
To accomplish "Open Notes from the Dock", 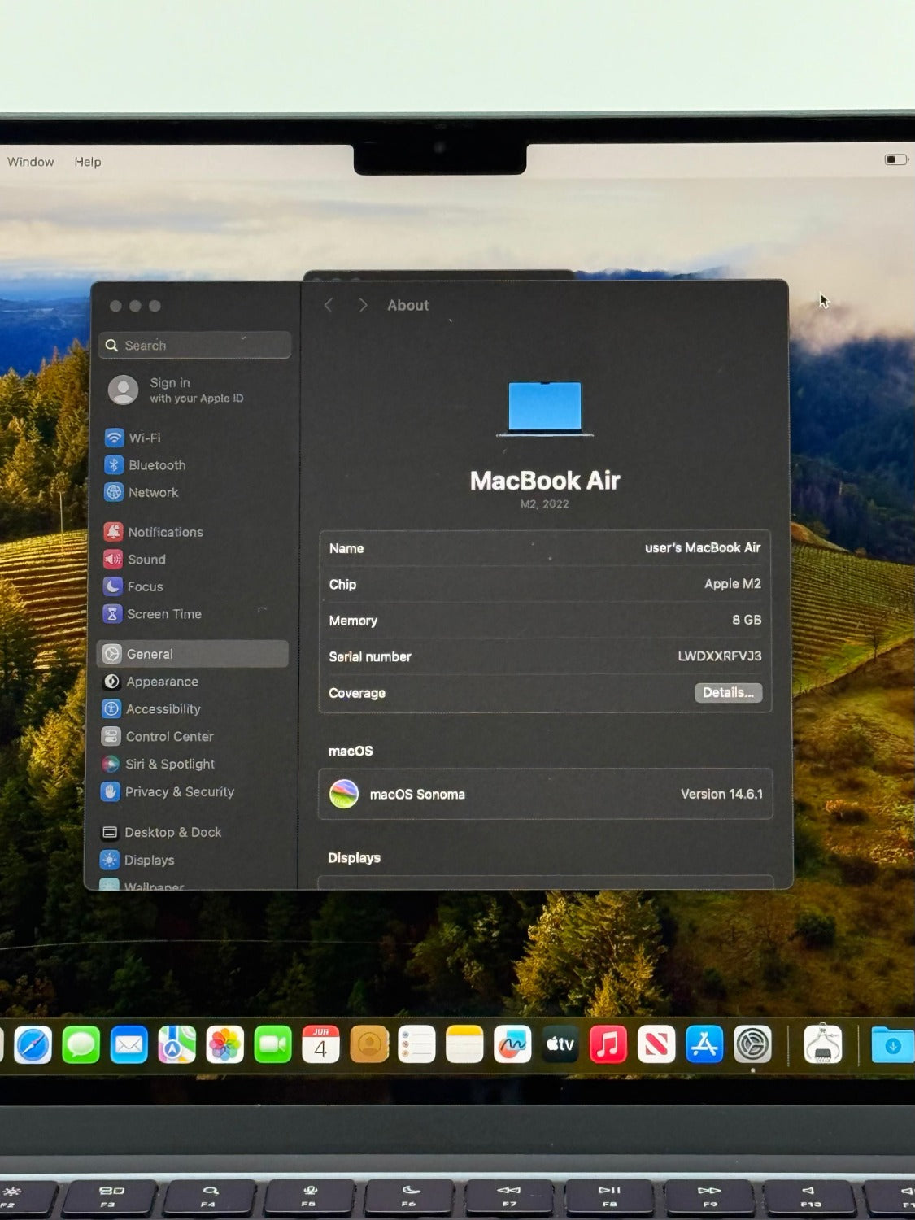I will [x=464, y=1045].
